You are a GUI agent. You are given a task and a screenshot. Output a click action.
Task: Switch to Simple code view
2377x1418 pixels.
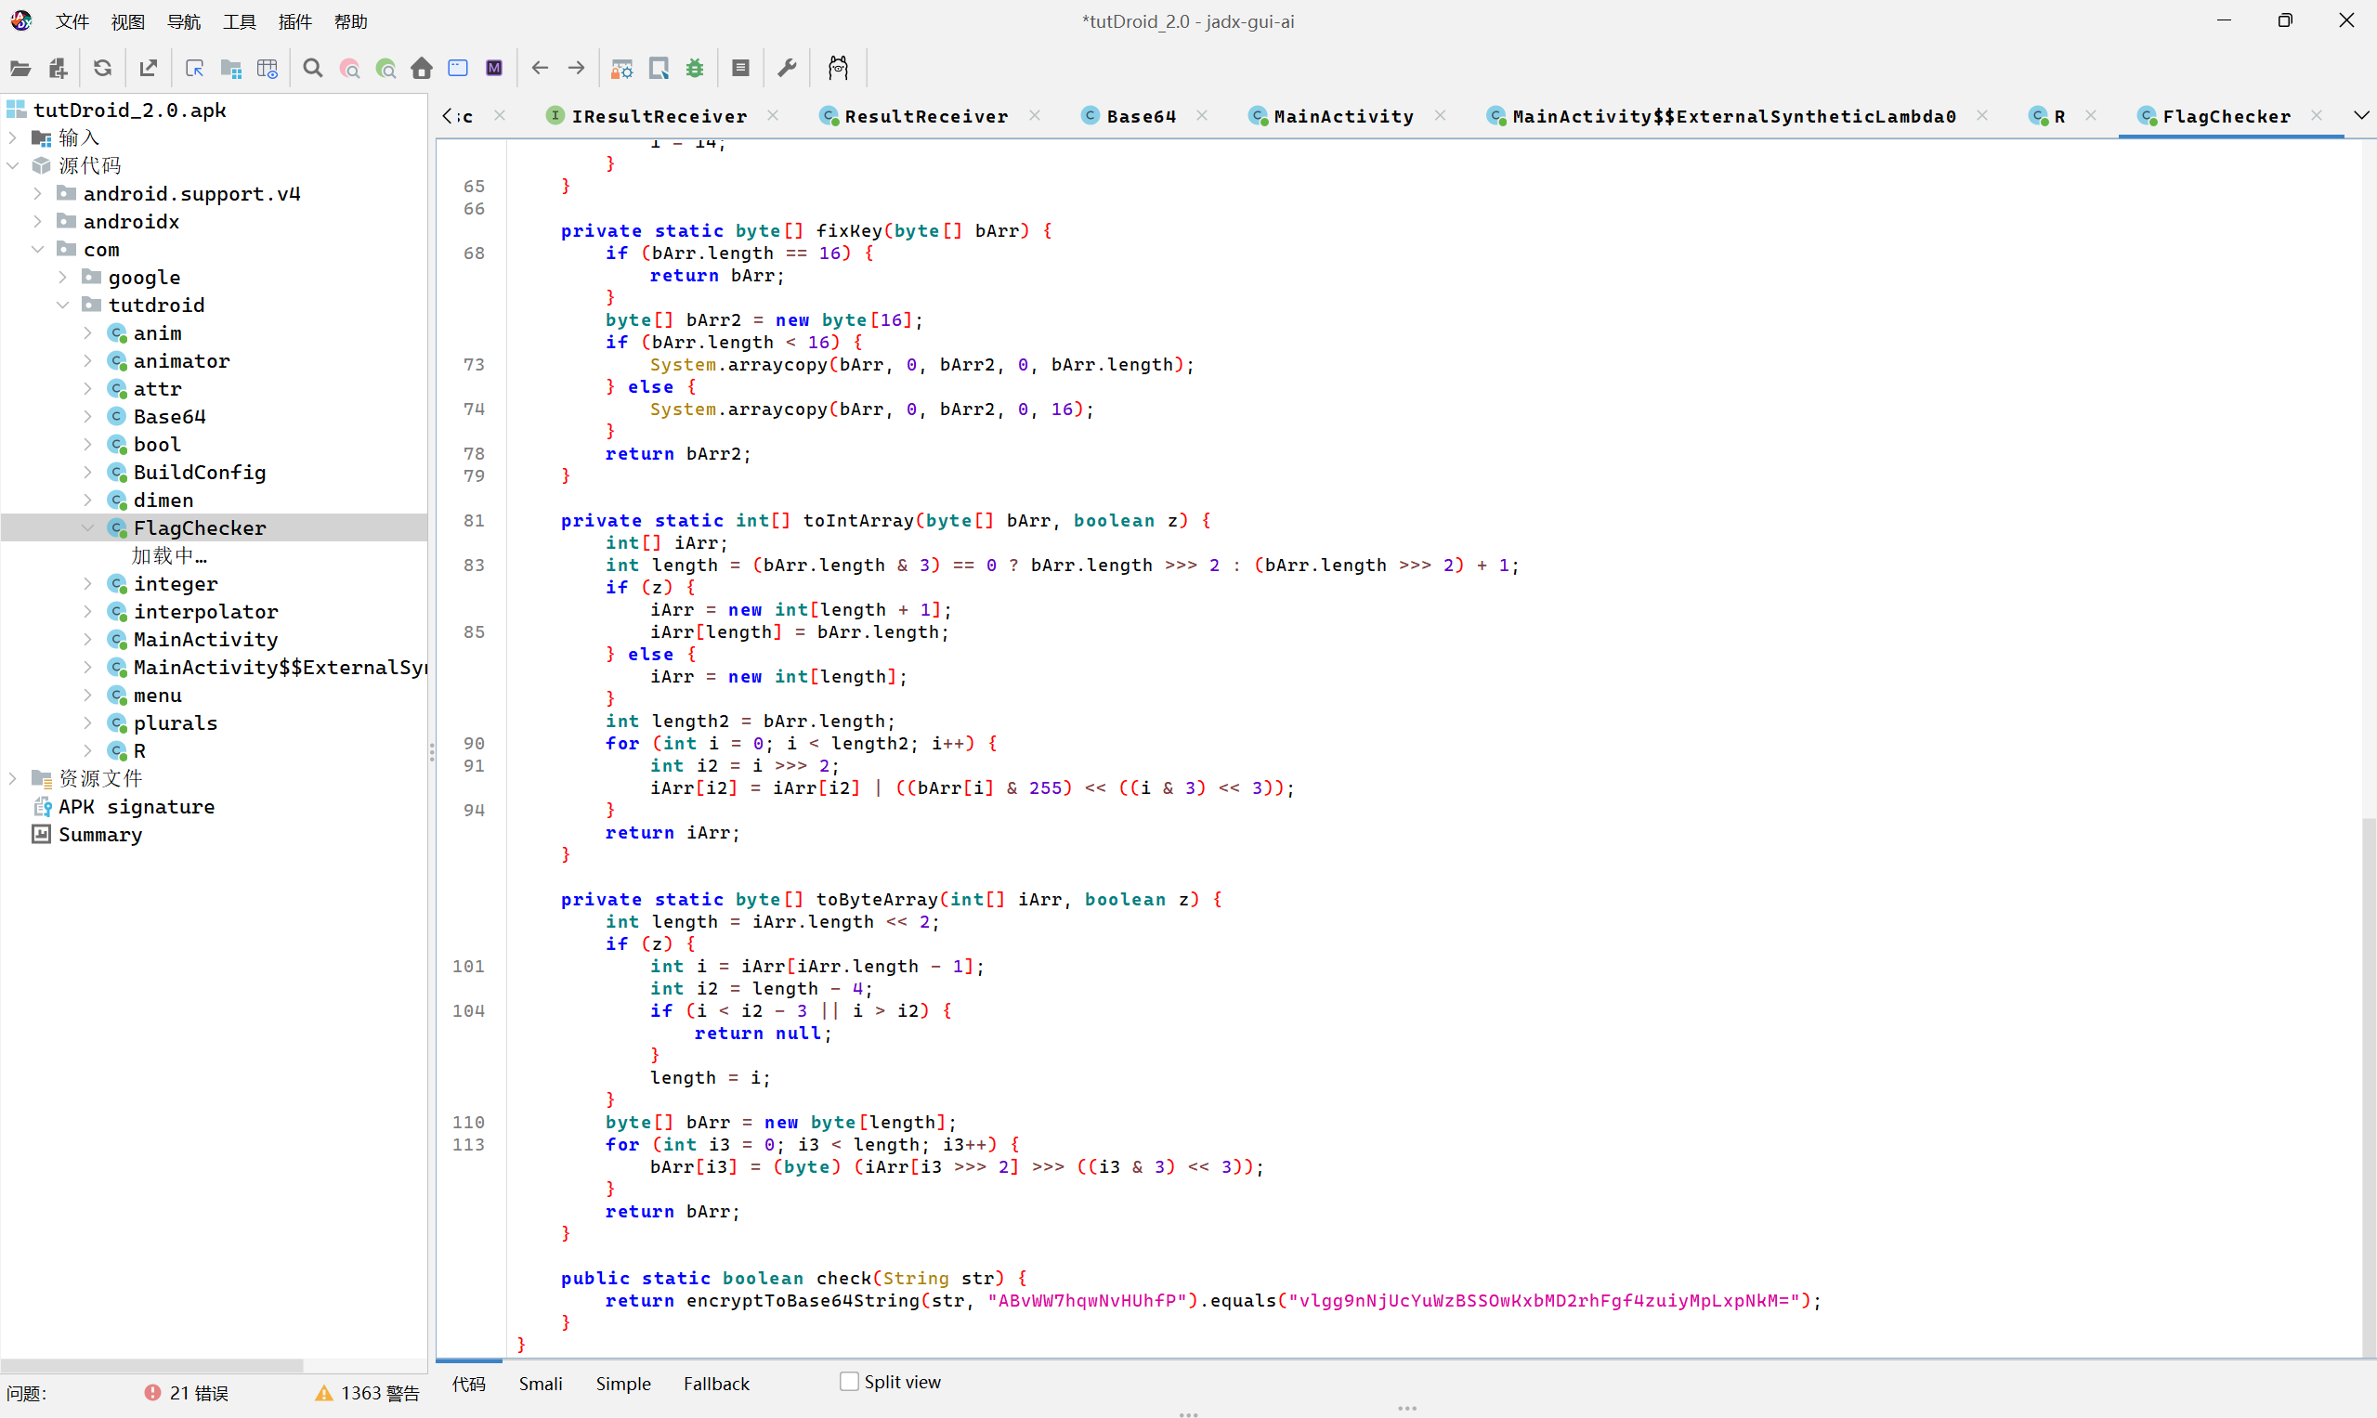pyautogui.click(x=623, y=1383)
